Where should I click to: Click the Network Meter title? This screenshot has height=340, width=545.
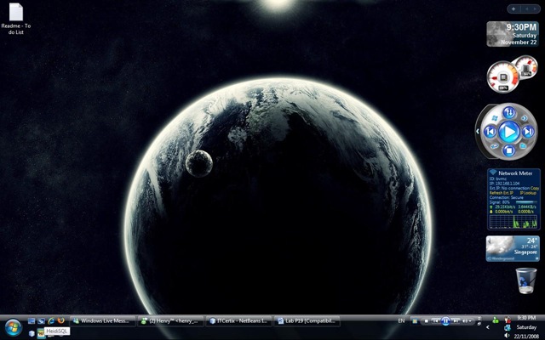tap(515, 173)
